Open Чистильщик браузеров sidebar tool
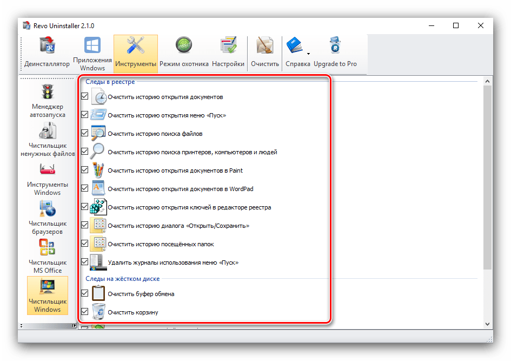The height and width of the screenshot is (361, 511). [x=48, y=218]
